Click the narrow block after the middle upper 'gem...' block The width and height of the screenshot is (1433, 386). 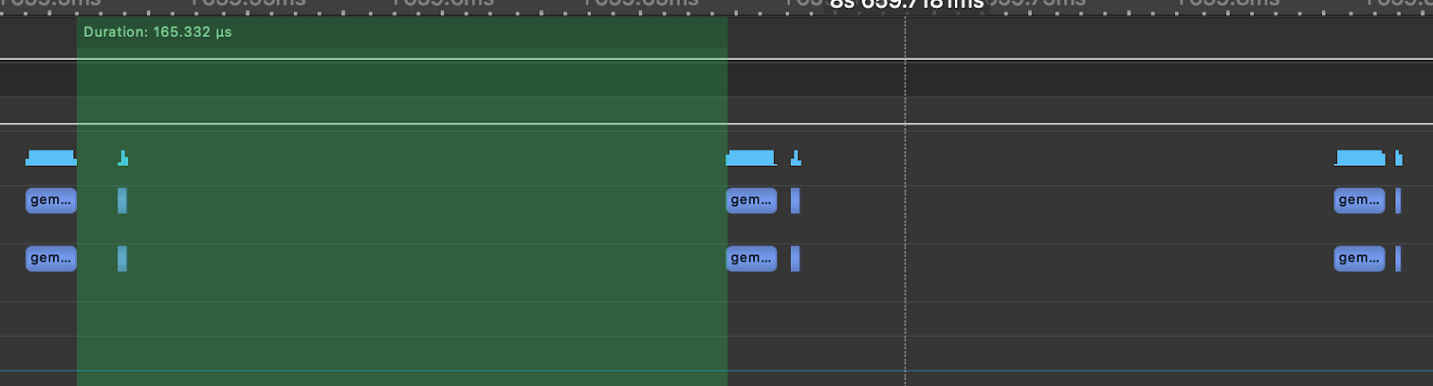(x=795, y=201)
